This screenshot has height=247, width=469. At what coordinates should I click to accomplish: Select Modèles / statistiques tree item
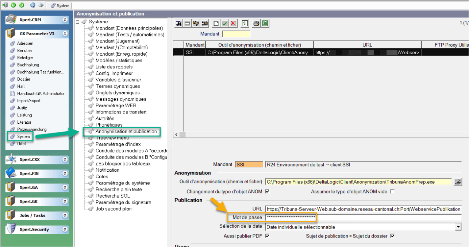[x=119, y=60]
